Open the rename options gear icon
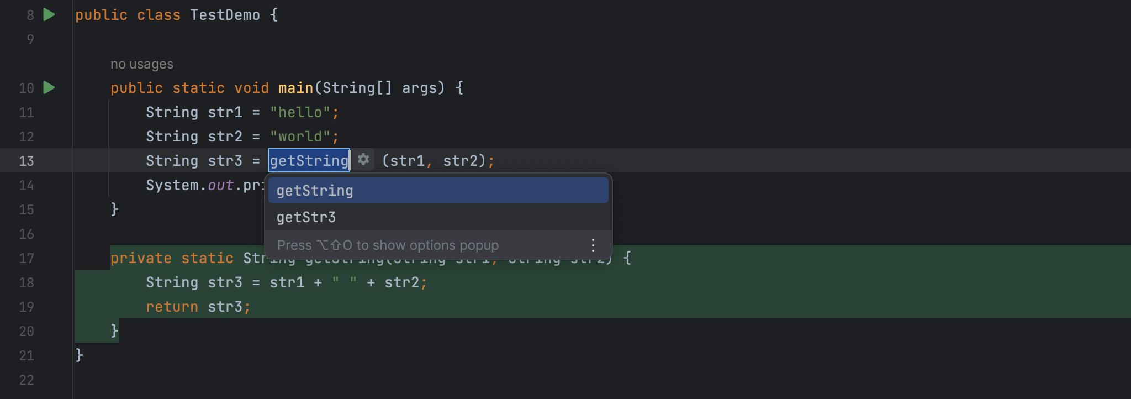 pyautogui.click(x=363, y=160)
